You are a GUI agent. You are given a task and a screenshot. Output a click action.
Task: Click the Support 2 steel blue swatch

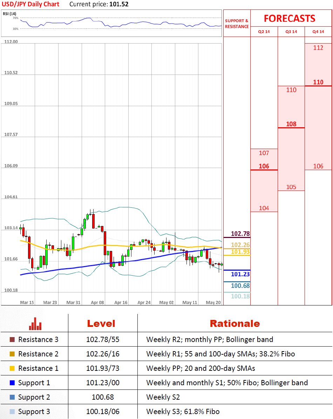[12, 397]
